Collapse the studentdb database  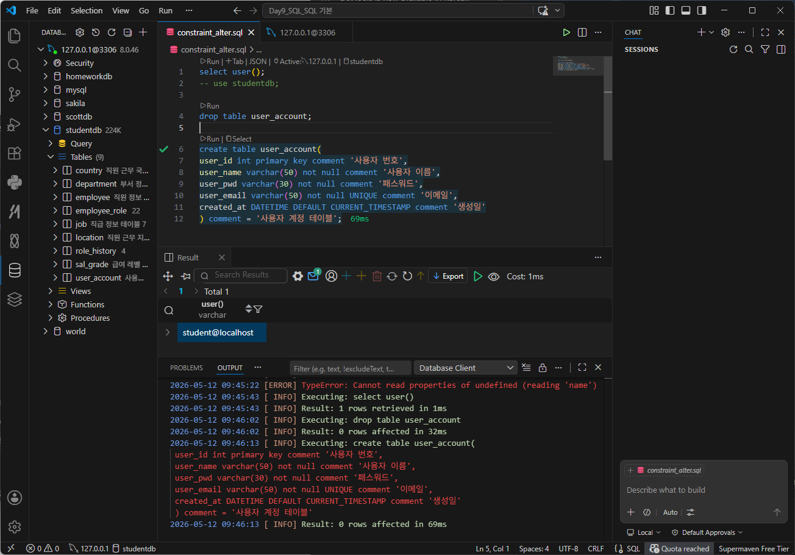click(46, 130)
